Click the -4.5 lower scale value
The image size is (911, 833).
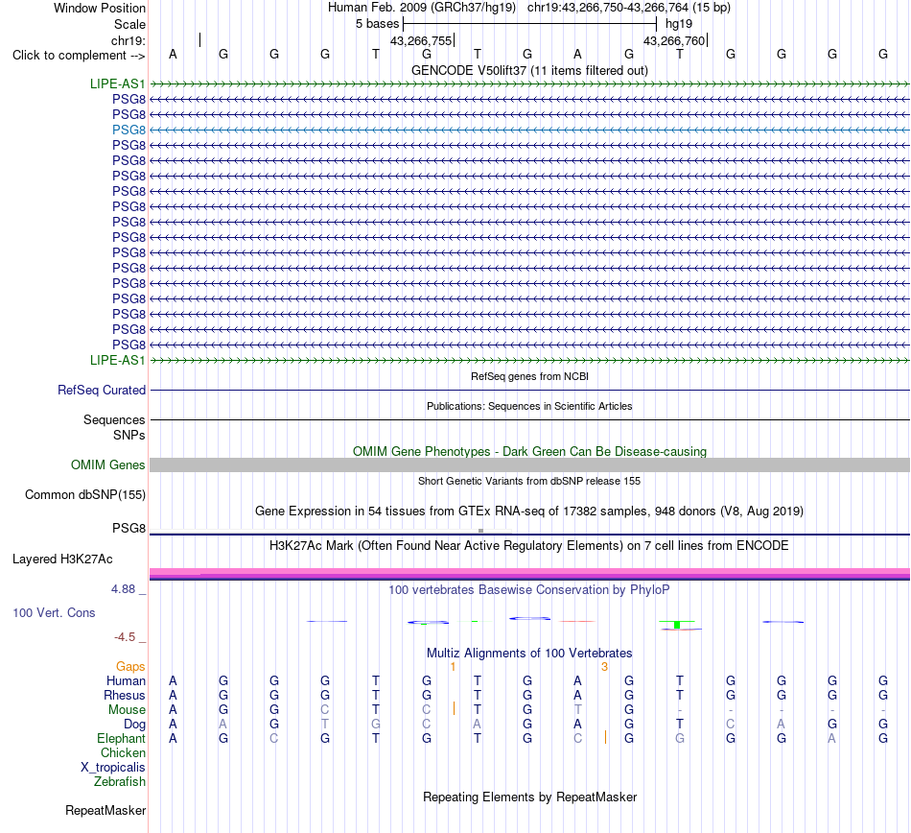[x=125, y=637]
